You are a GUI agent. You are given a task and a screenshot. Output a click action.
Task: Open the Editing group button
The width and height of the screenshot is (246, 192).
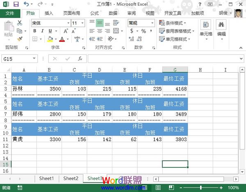pos(221,30)
